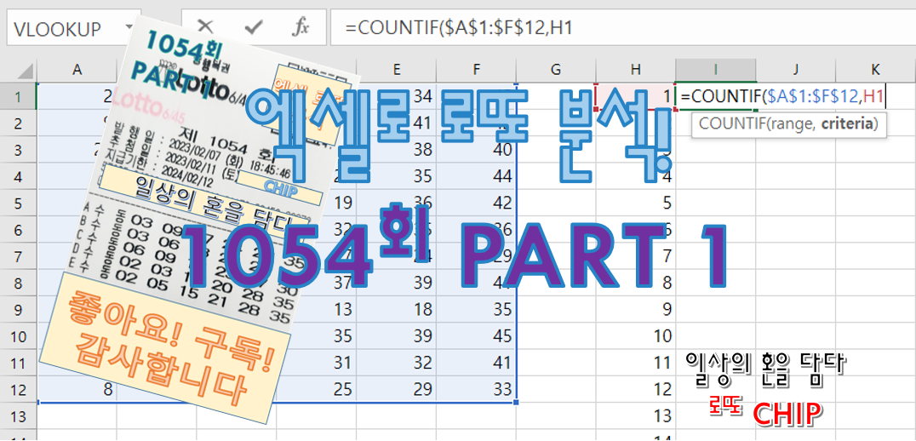
Task: Select row 13 header
Action: (x=18, y=415)
